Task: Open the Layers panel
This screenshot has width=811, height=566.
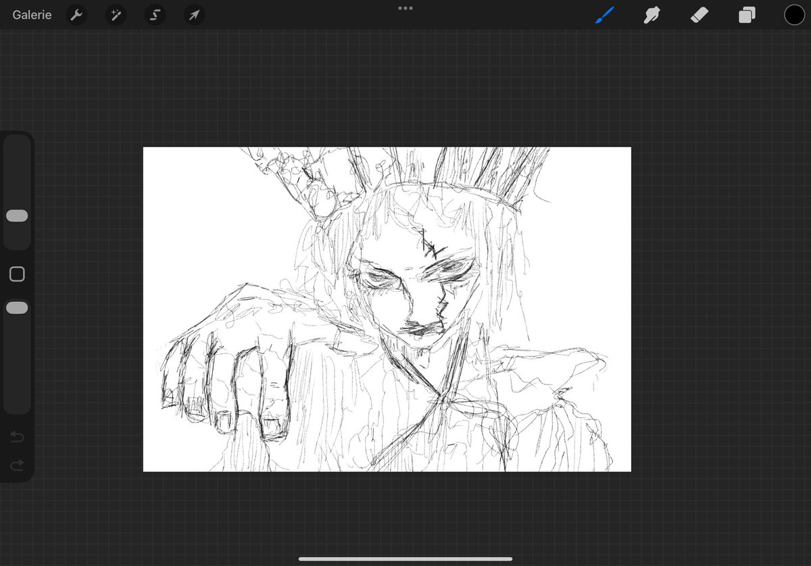Action: tap(747, 15)
